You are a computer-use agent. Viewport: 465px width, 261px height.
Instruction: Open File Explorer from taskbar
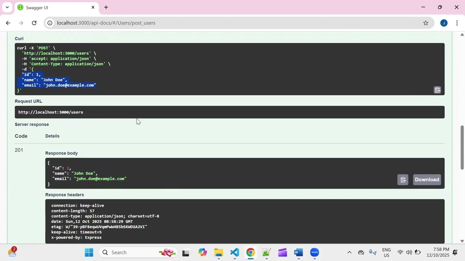[x=218, y=252]
